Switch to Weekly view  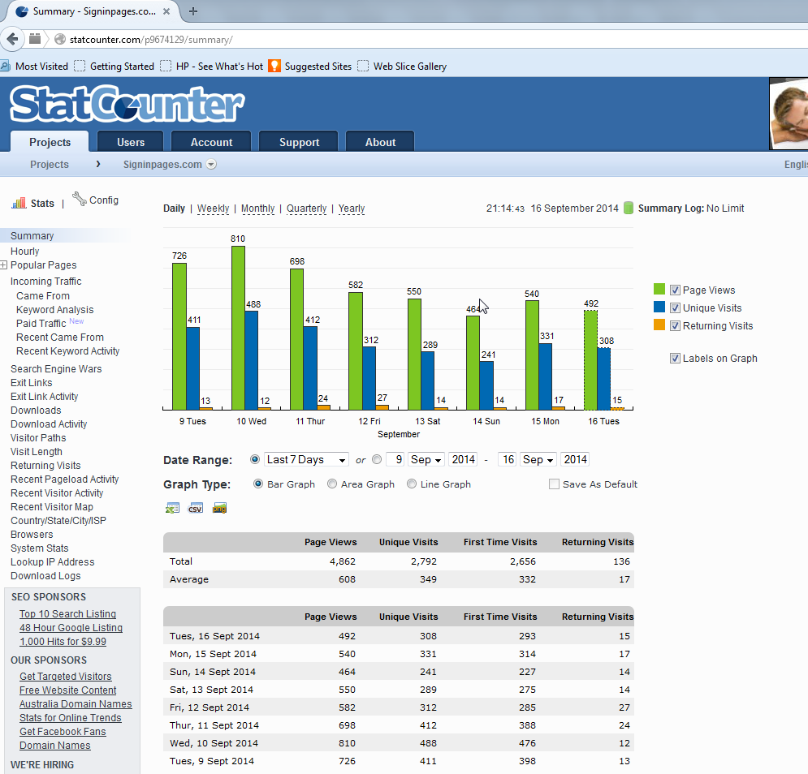tap(213, 208)
